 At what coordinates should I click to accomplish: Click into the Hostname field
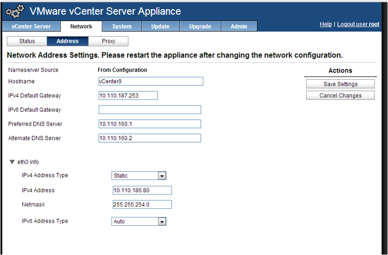click(151, 81)
